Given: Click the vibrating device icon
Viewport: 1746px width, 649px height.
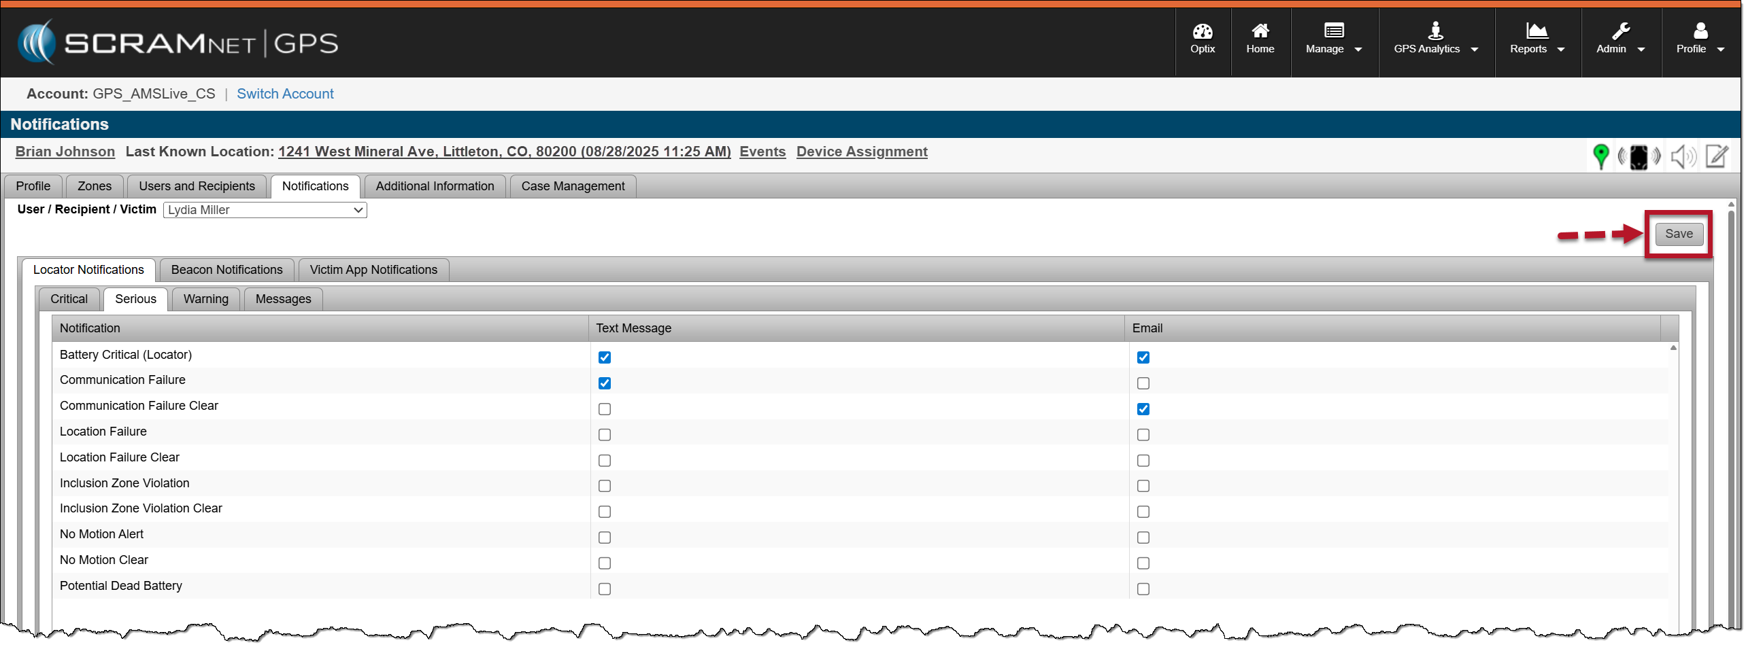Looking at the screenshot, I should (1639, 157).
